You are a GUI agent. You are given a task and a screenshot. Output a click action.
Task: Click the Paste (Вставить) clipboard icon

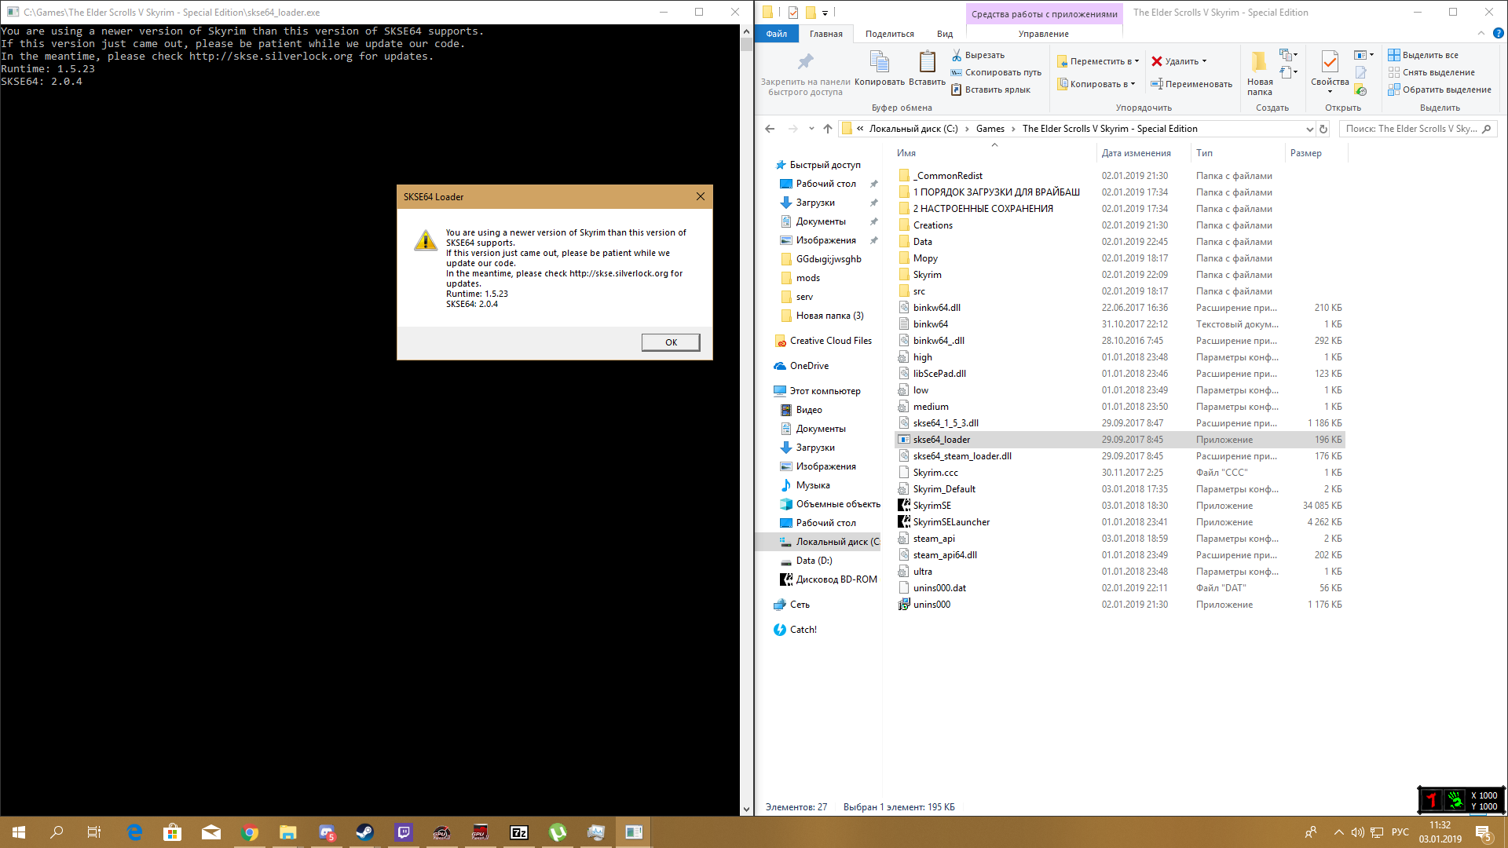[927, 62]
